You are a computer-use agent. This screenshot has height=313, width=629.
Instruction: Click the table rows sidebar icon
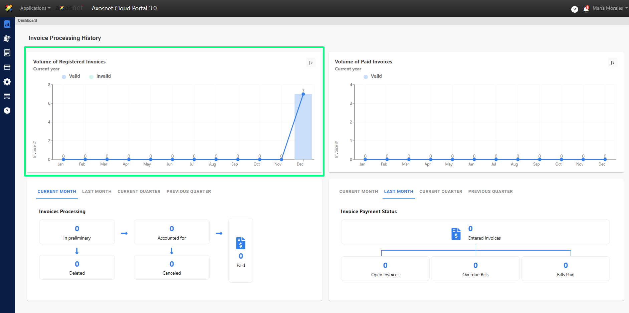[x=7, y=96]
